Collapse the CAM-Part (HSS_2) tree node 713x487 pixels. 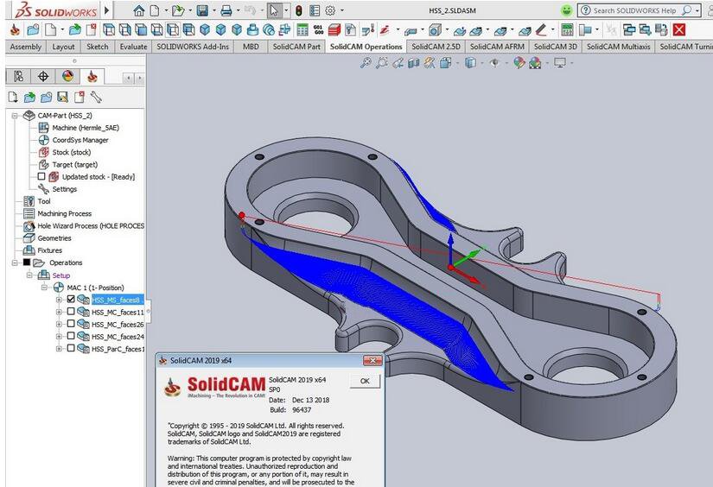point(15,116)
